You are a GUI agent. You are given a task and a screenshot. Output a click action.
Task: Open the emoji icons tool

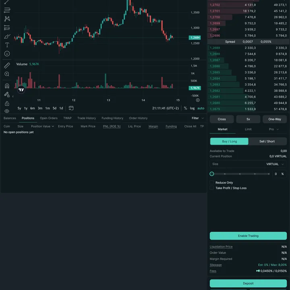[x=7, y=54]
